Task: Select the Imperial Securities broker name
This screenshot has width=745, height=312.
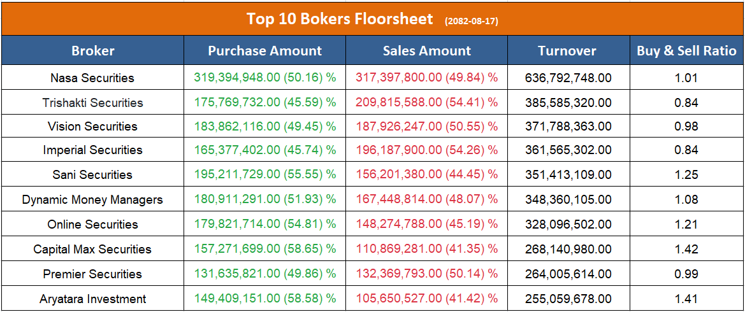Action: coord(92,150)
